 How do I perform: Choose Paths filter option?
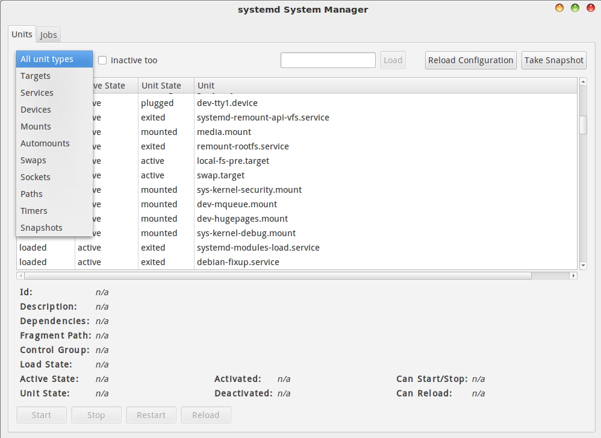pyautogui.click(x=54, y=194)
